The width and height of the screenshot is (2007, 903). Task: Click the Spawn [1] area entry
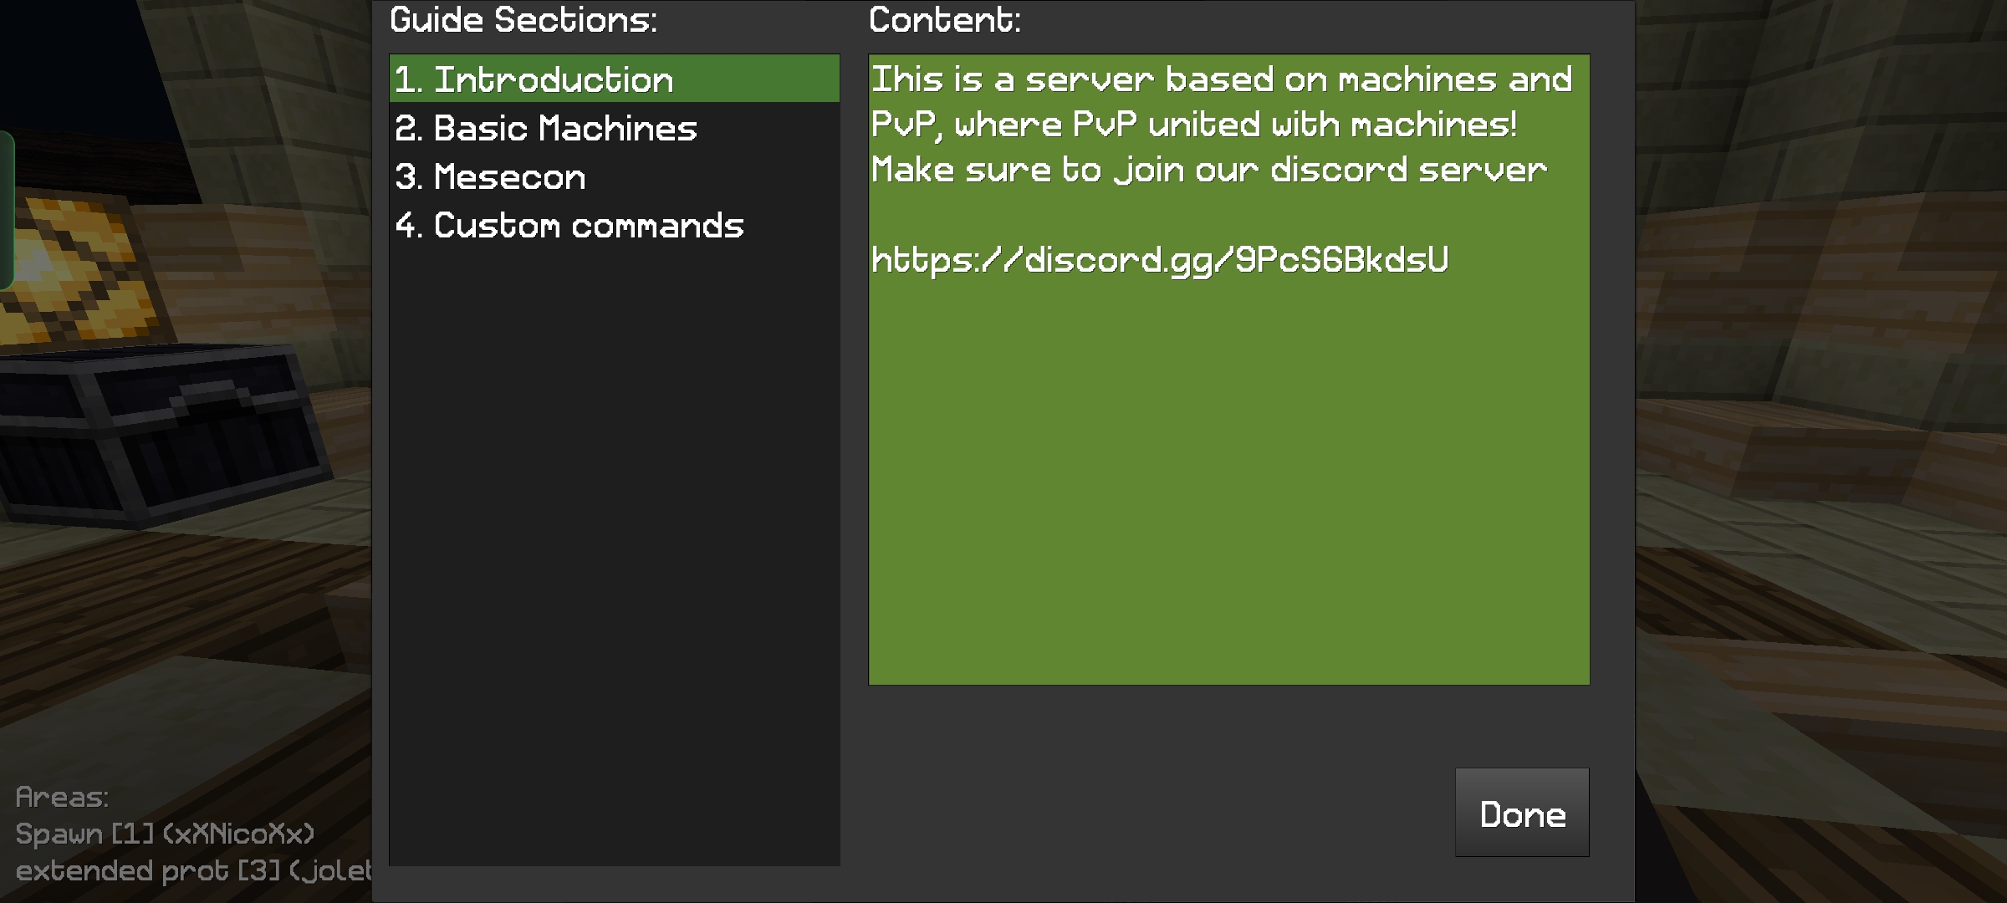[165, 834]
